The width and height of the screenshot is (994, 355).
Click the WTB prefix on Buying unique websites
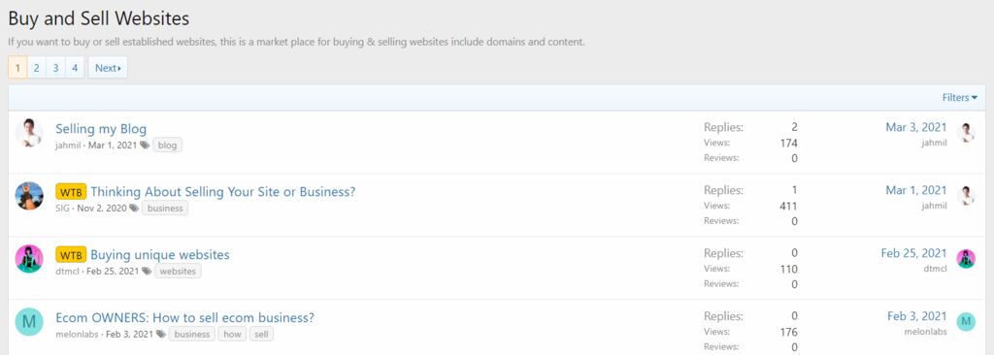pos(71,255)
